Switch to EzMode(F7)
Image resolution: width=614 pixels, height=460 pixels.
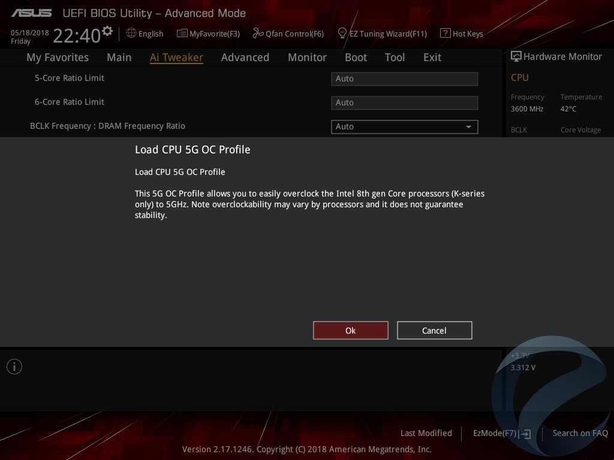(502, 433)
